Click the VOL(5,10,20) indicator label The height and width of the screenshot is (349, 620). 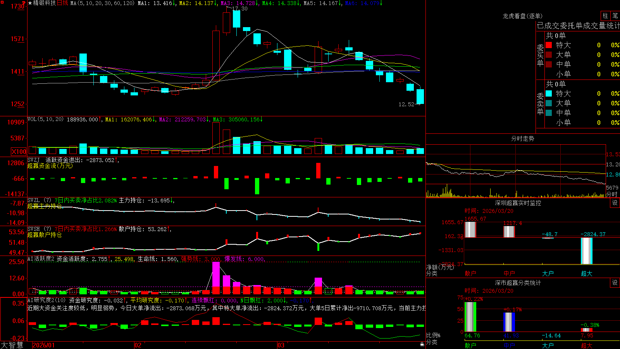pos(45,119)
